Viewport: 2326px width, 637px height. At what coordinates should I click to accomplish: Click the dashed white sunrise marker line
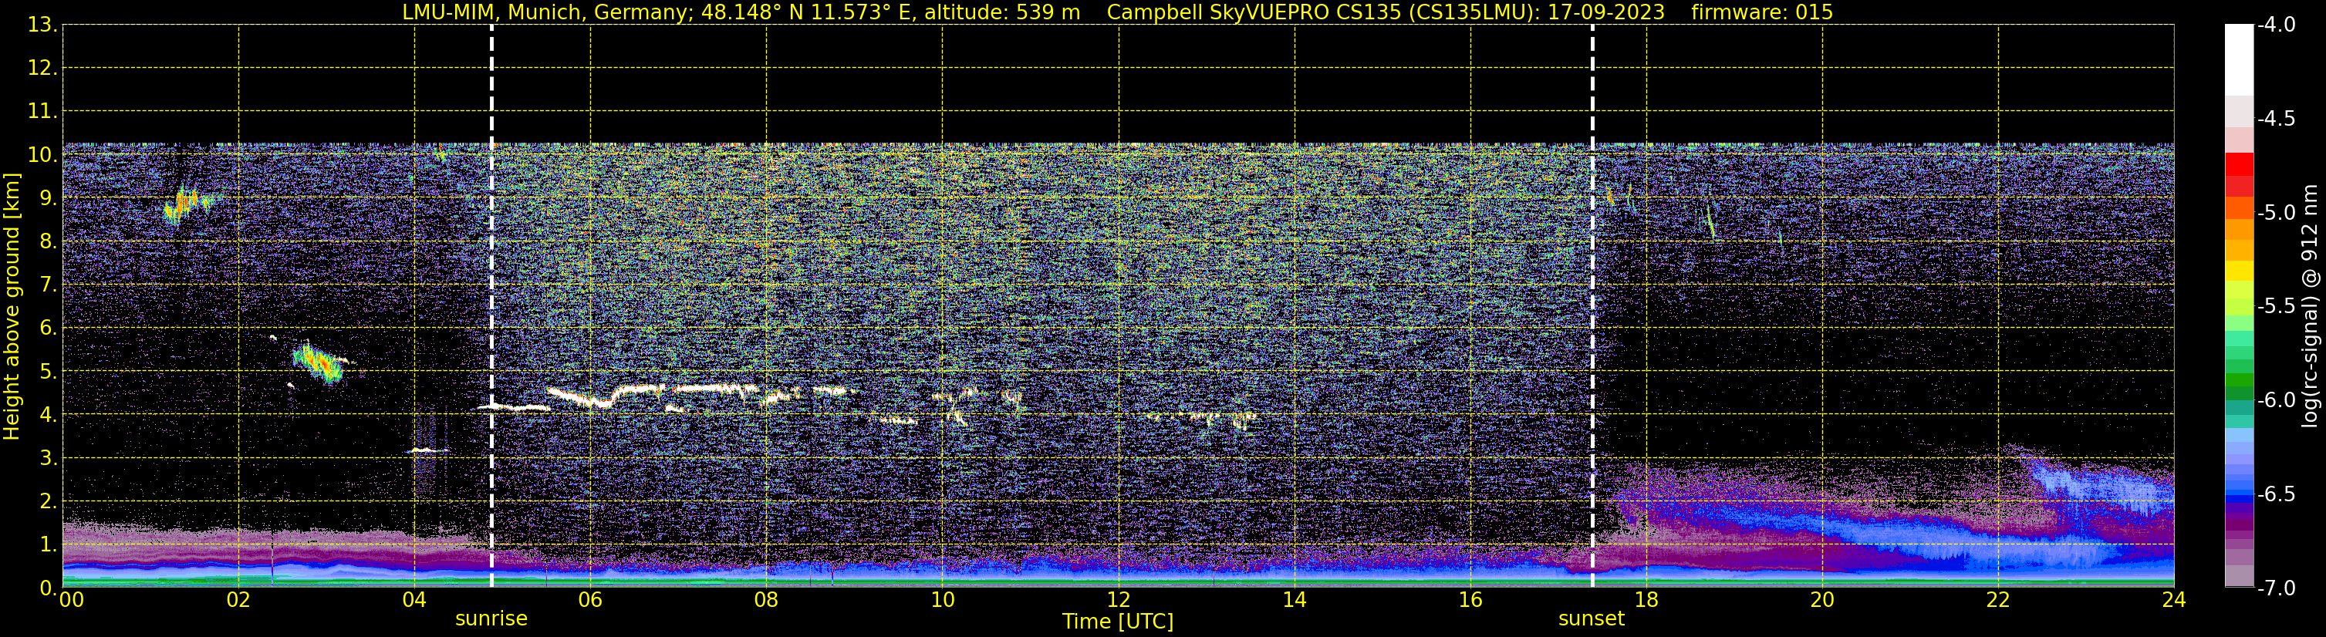491,306
